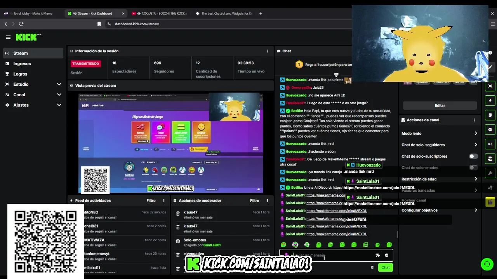Open the green support bubble icon
The image size is (497, 279).
[487, 264]
